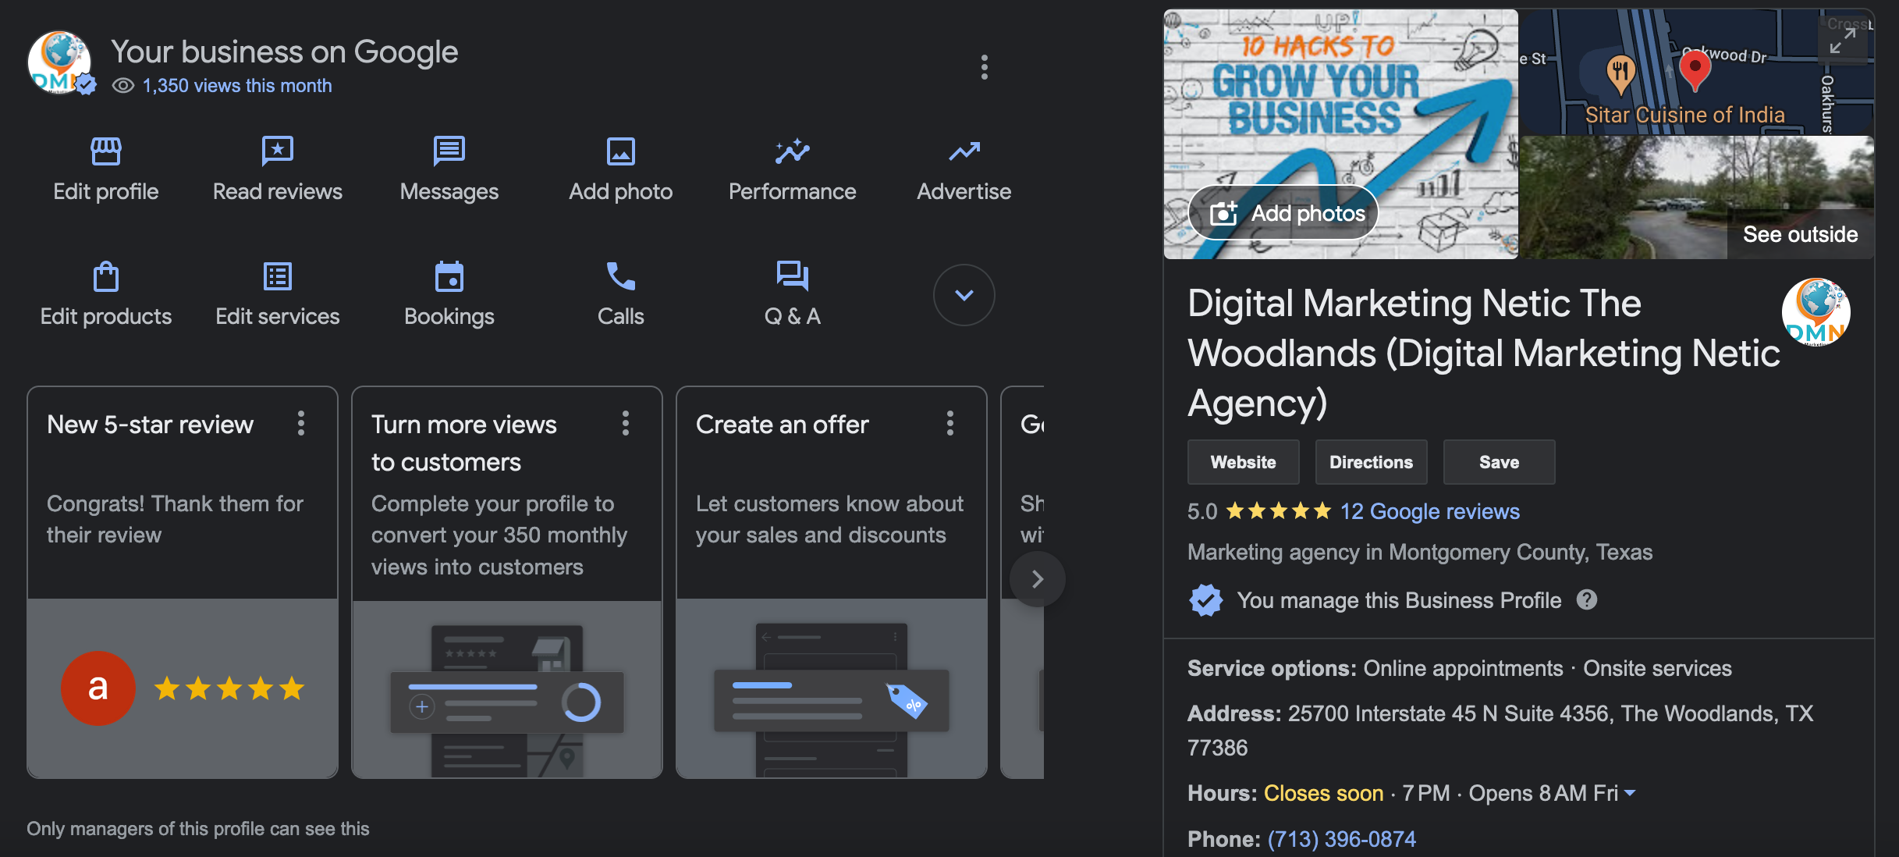Open the New 5-star review card
The image size is (1899, 857).
point(183,582)
